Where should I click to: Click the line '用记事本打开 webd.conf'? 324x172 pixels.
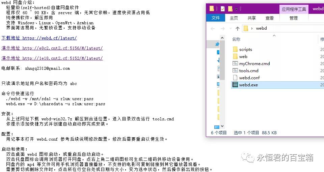click(87, 139)
